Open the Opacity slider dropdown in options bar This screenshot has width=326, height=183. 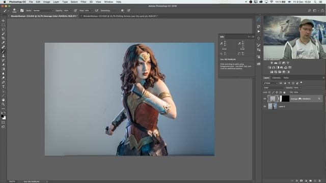click(70, 11)
